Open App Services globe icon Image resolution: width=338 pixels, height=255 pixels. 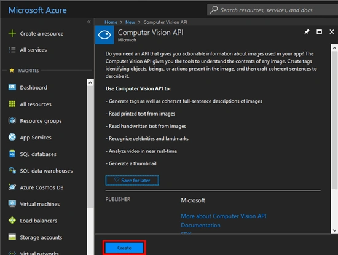[x=12, y=137]
